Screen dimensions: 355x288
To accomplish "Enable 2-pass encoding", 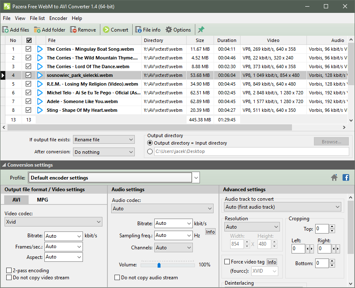I will pos(9,270).
